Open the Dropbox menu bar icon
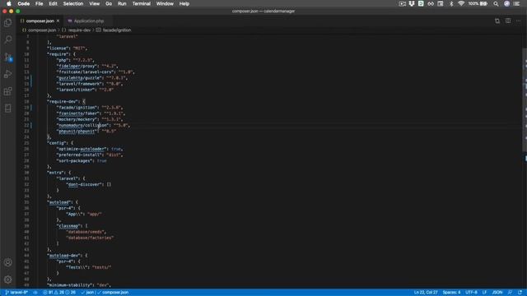 (412, 3)
